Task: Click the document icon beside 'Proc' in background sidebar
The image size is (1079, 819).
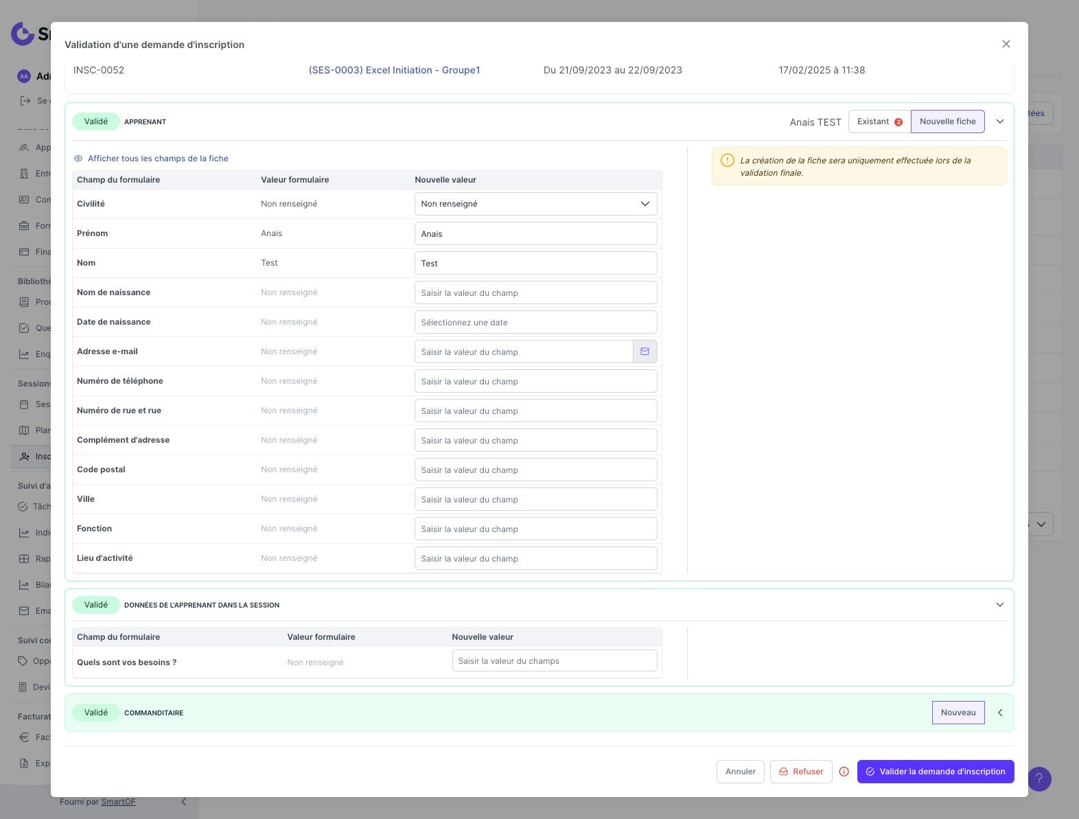Action: tap(24, 302)
